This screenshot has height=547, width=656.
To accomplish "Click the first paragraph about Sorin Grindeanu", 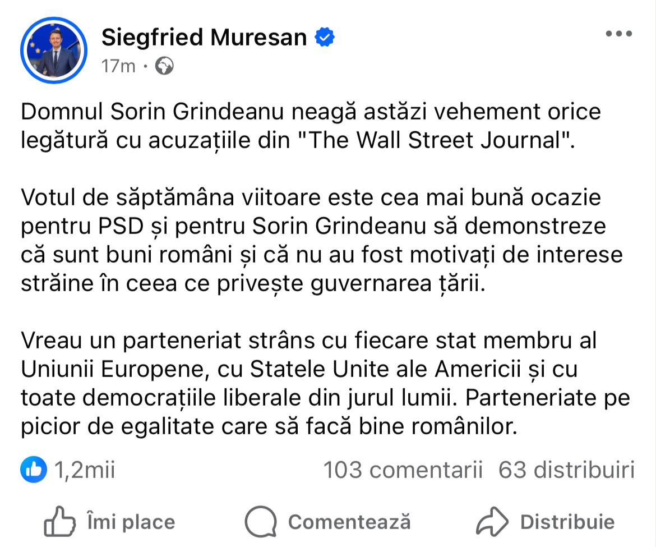I will pyautogui.click(x=311, y=126).
